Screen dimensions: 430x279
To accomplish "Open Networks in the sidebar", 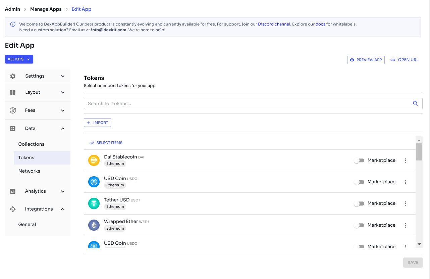I will (x=29, y=171).
